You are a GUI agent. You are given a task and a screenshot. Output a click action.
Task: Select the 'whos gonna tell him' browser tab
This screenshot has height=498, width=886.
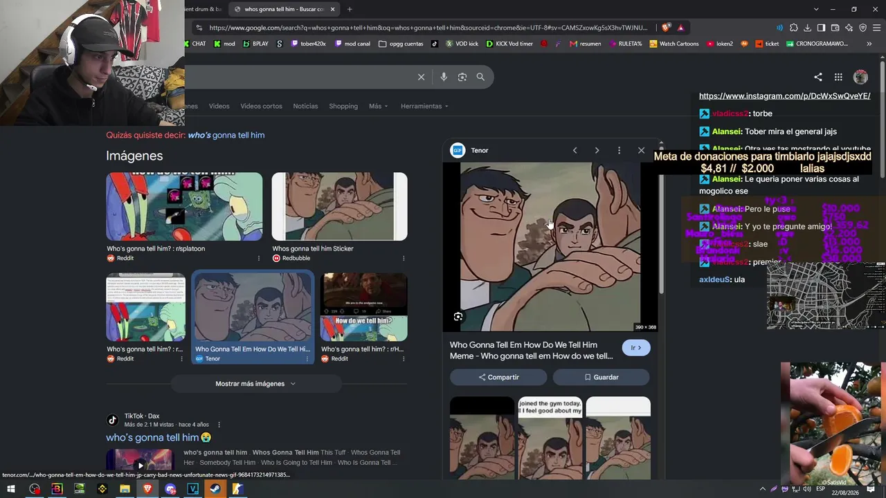point(284,9)
